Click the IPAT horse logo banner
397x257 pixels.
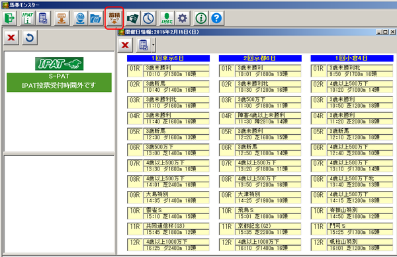coord(60,63)
